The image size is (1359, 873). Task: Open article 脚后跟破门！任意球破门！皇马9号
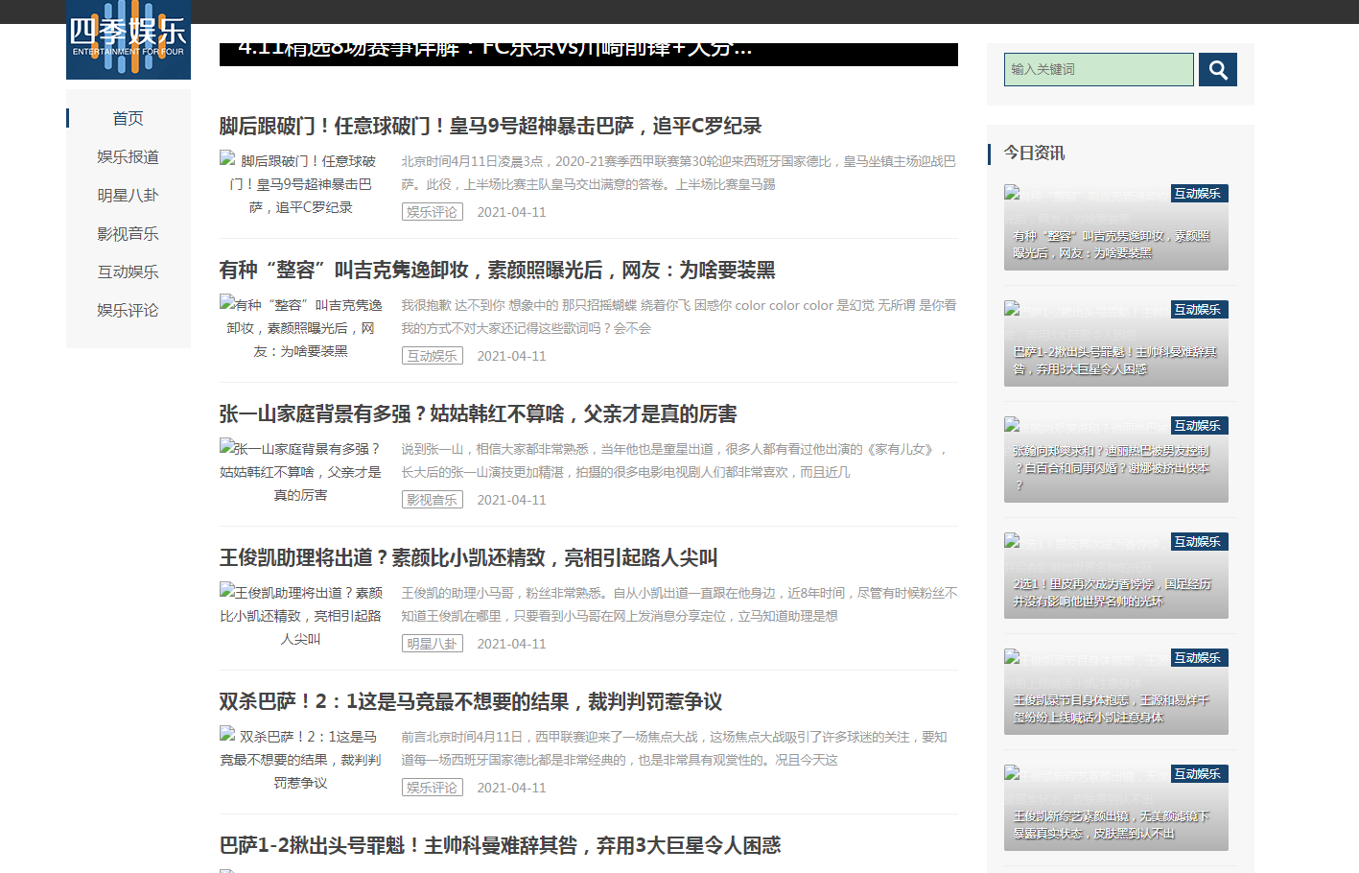[490, 126]
